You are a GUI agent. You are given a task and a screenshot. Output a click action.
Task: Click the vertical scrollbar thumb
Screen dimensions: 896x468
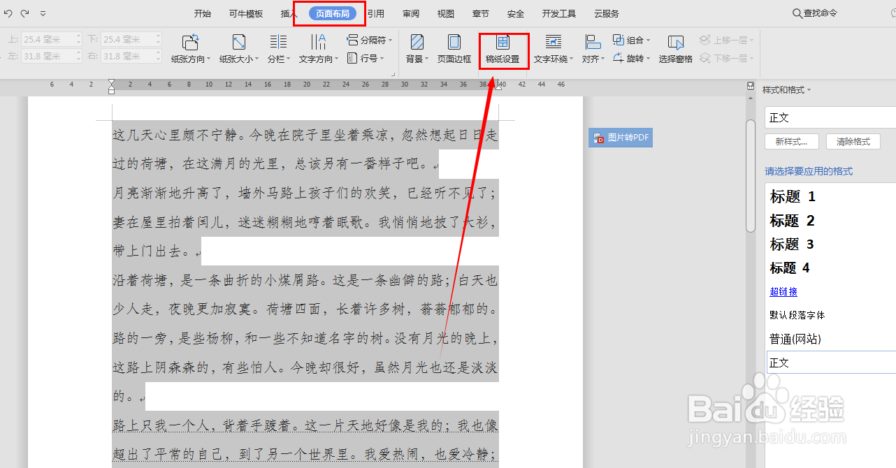pos(751,175)
